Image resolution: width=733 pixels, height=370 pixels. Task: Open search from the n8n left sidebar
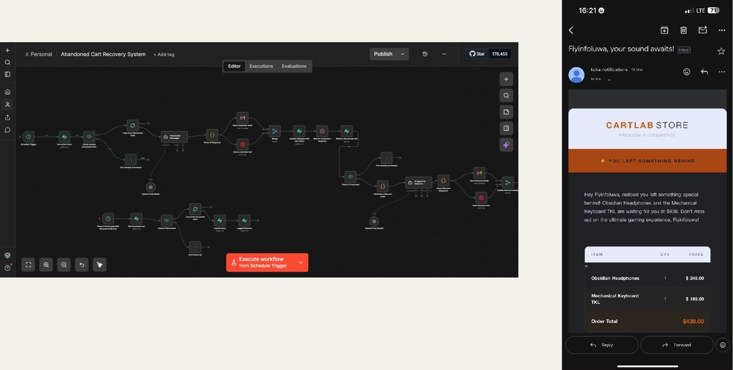[7, 62]
